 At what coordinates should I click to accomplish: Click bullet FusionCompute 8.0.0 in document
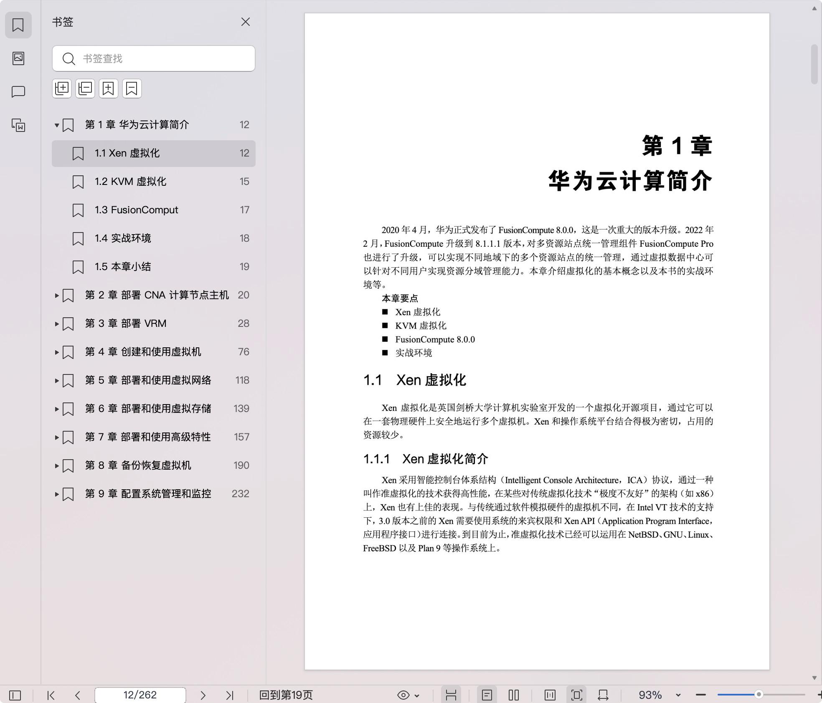click(x=435, y=339)
